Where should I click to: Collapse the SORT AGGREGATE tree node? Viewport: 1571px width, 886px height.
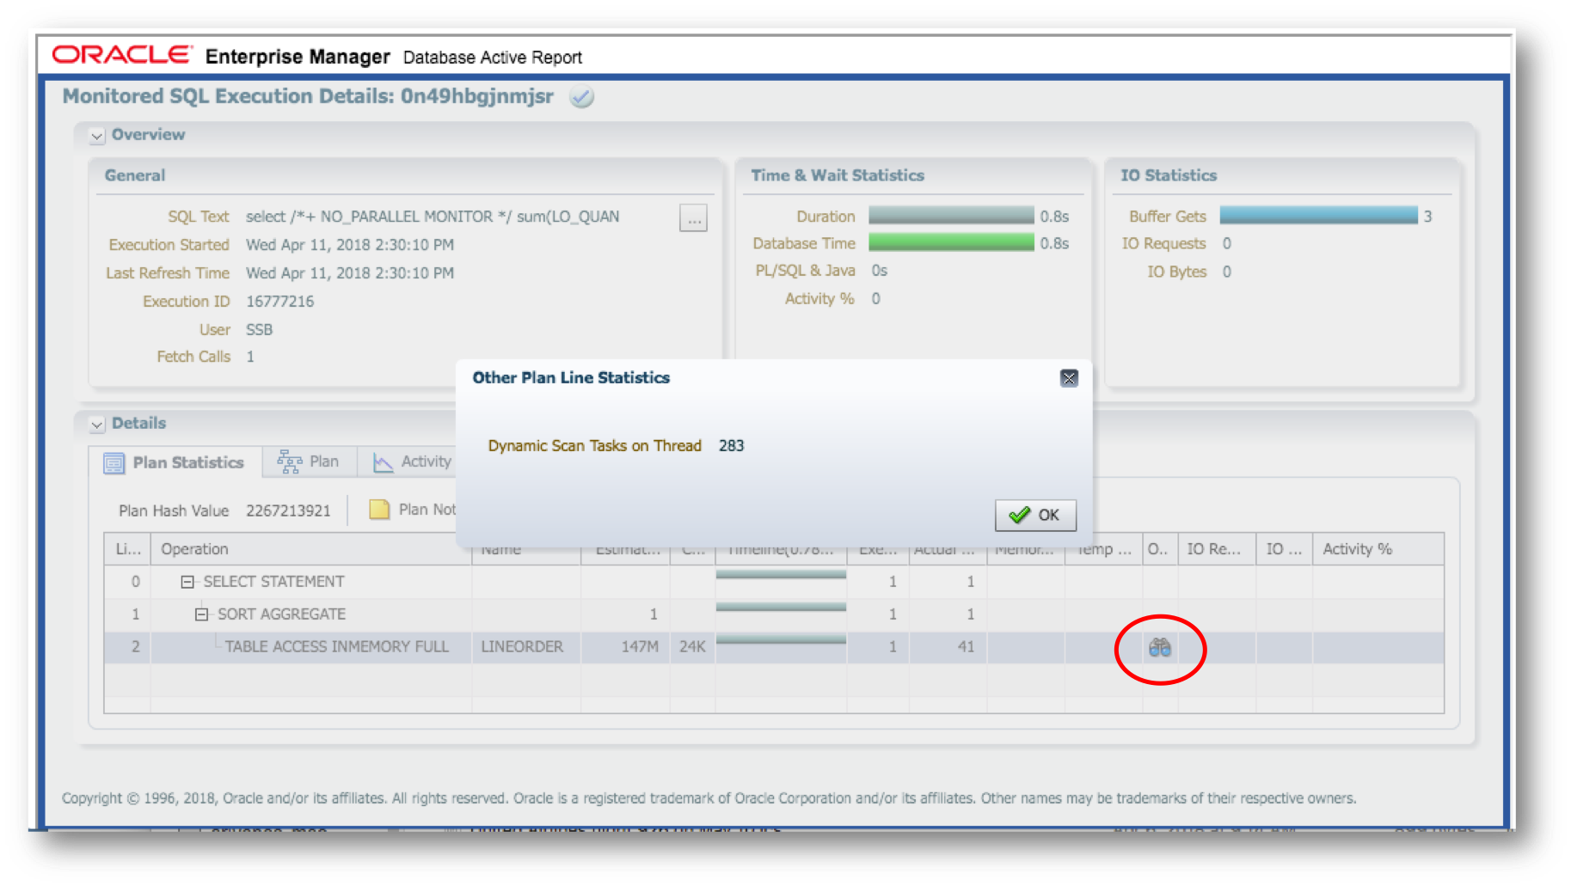point(201,614)
